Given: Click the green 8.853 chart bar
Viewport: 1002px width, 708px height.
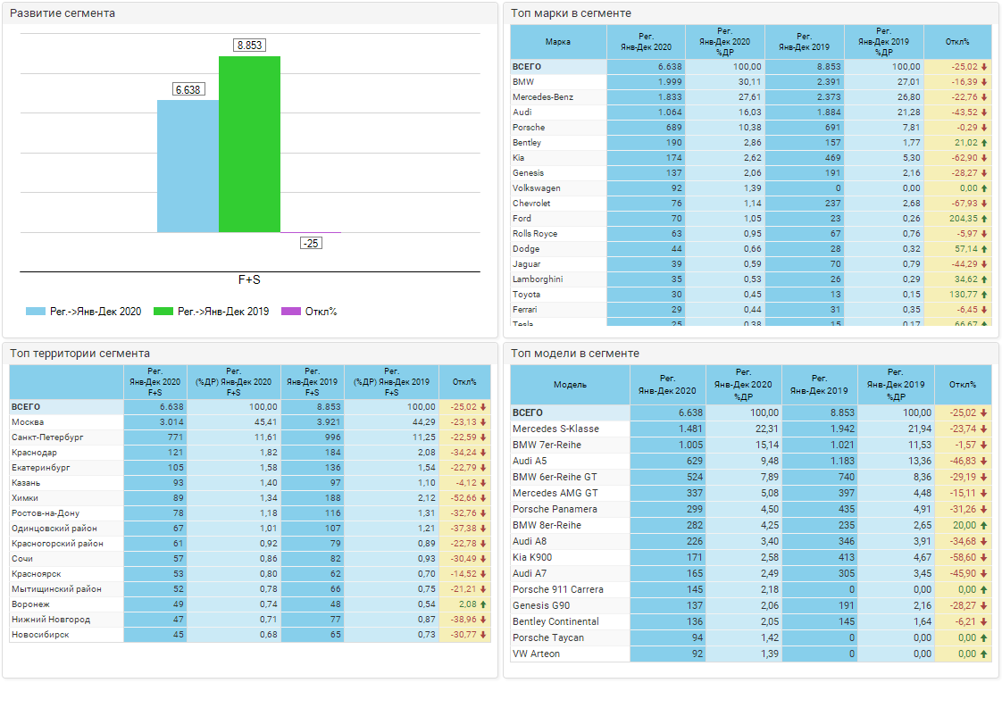Looking at the screenshot, I should point(249,144).
